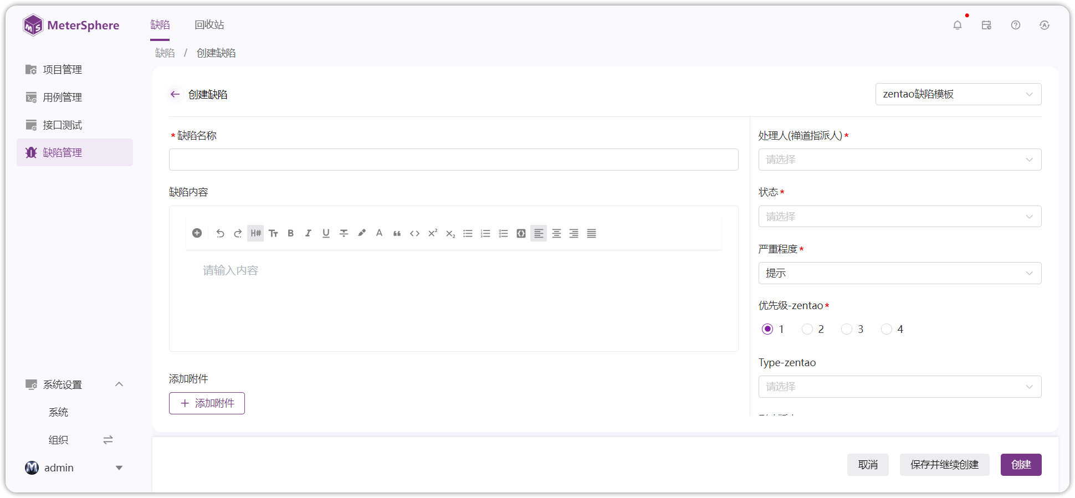Viewport: 1075px width, 498px height.
Task: Click the 创建 button
Action: [x=1021, y=465]
